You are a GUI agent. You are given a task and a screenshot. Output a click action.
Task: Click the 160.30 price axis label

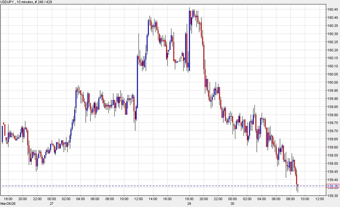[x=332, y=34]
